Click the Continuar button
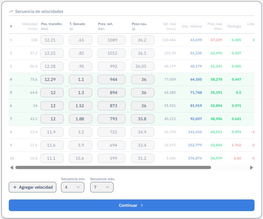 tap(131, 205)
